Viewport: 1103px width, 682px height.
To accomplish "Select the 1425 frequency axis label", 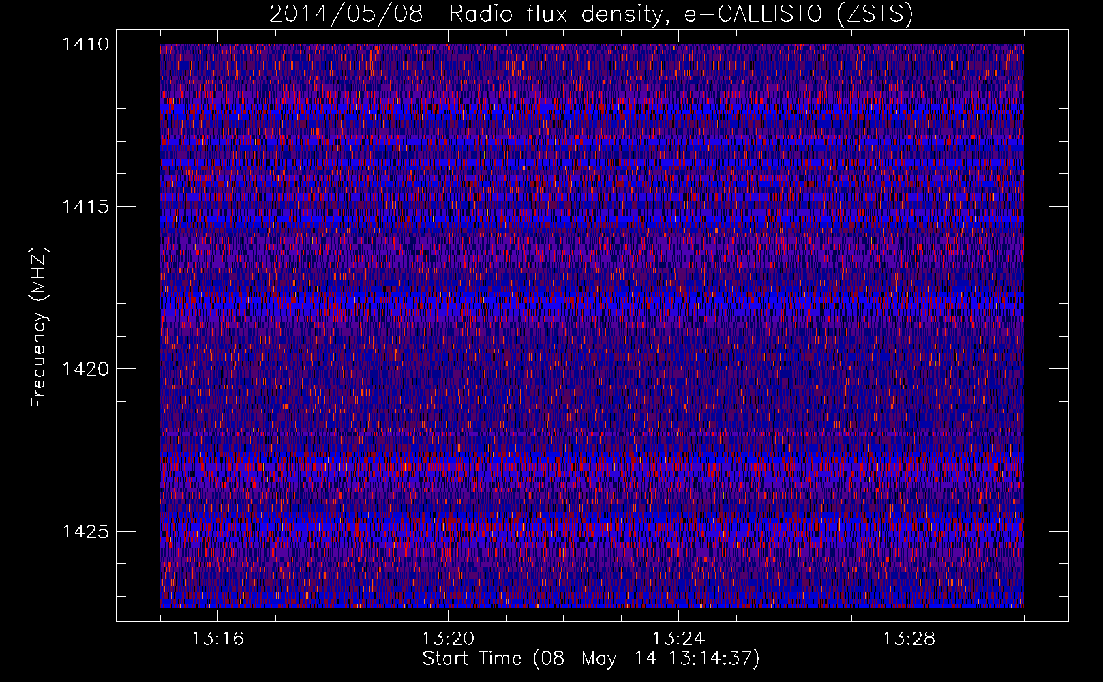I will pyautogui.click(x=85, y=531).
